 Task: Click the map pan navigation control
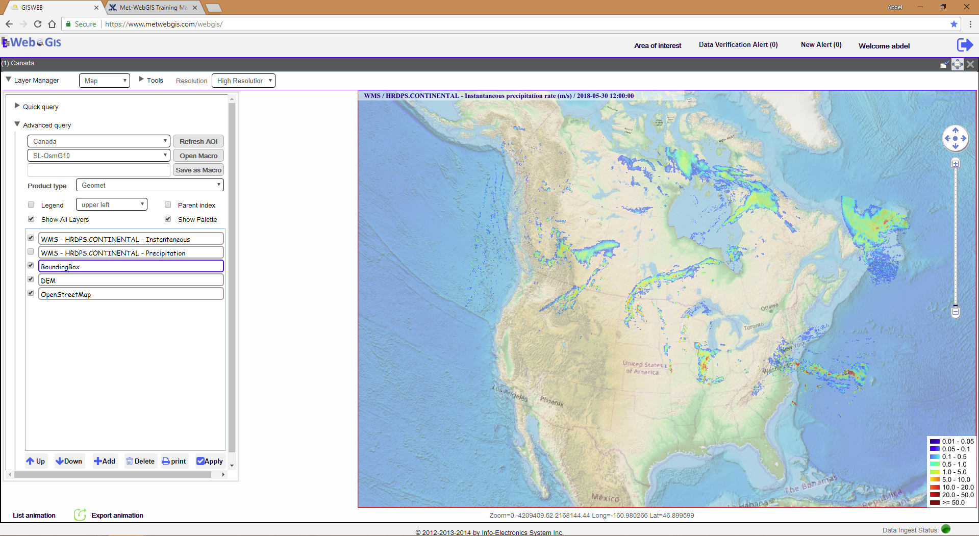pos(955,138)
